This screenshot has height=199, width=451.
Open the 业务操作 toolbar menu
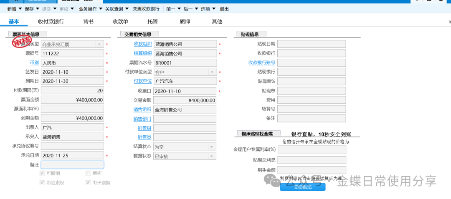coord(89,9)
